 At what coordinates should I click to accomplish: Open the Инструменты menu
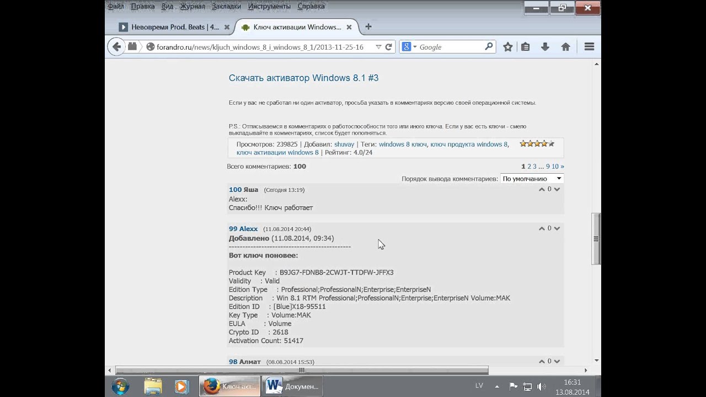tap(269, 6)
